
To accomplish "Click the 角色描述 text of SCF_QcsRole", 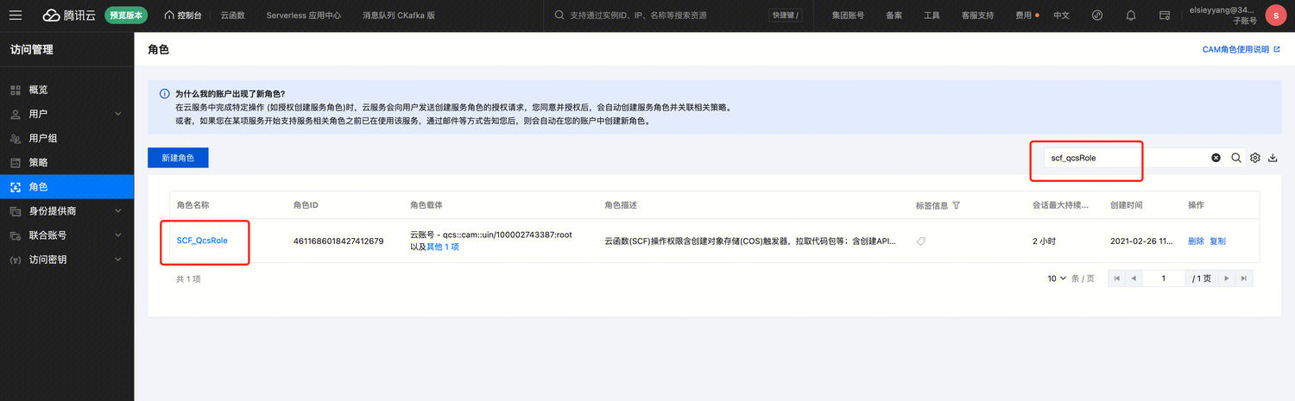I will (750, 241).
